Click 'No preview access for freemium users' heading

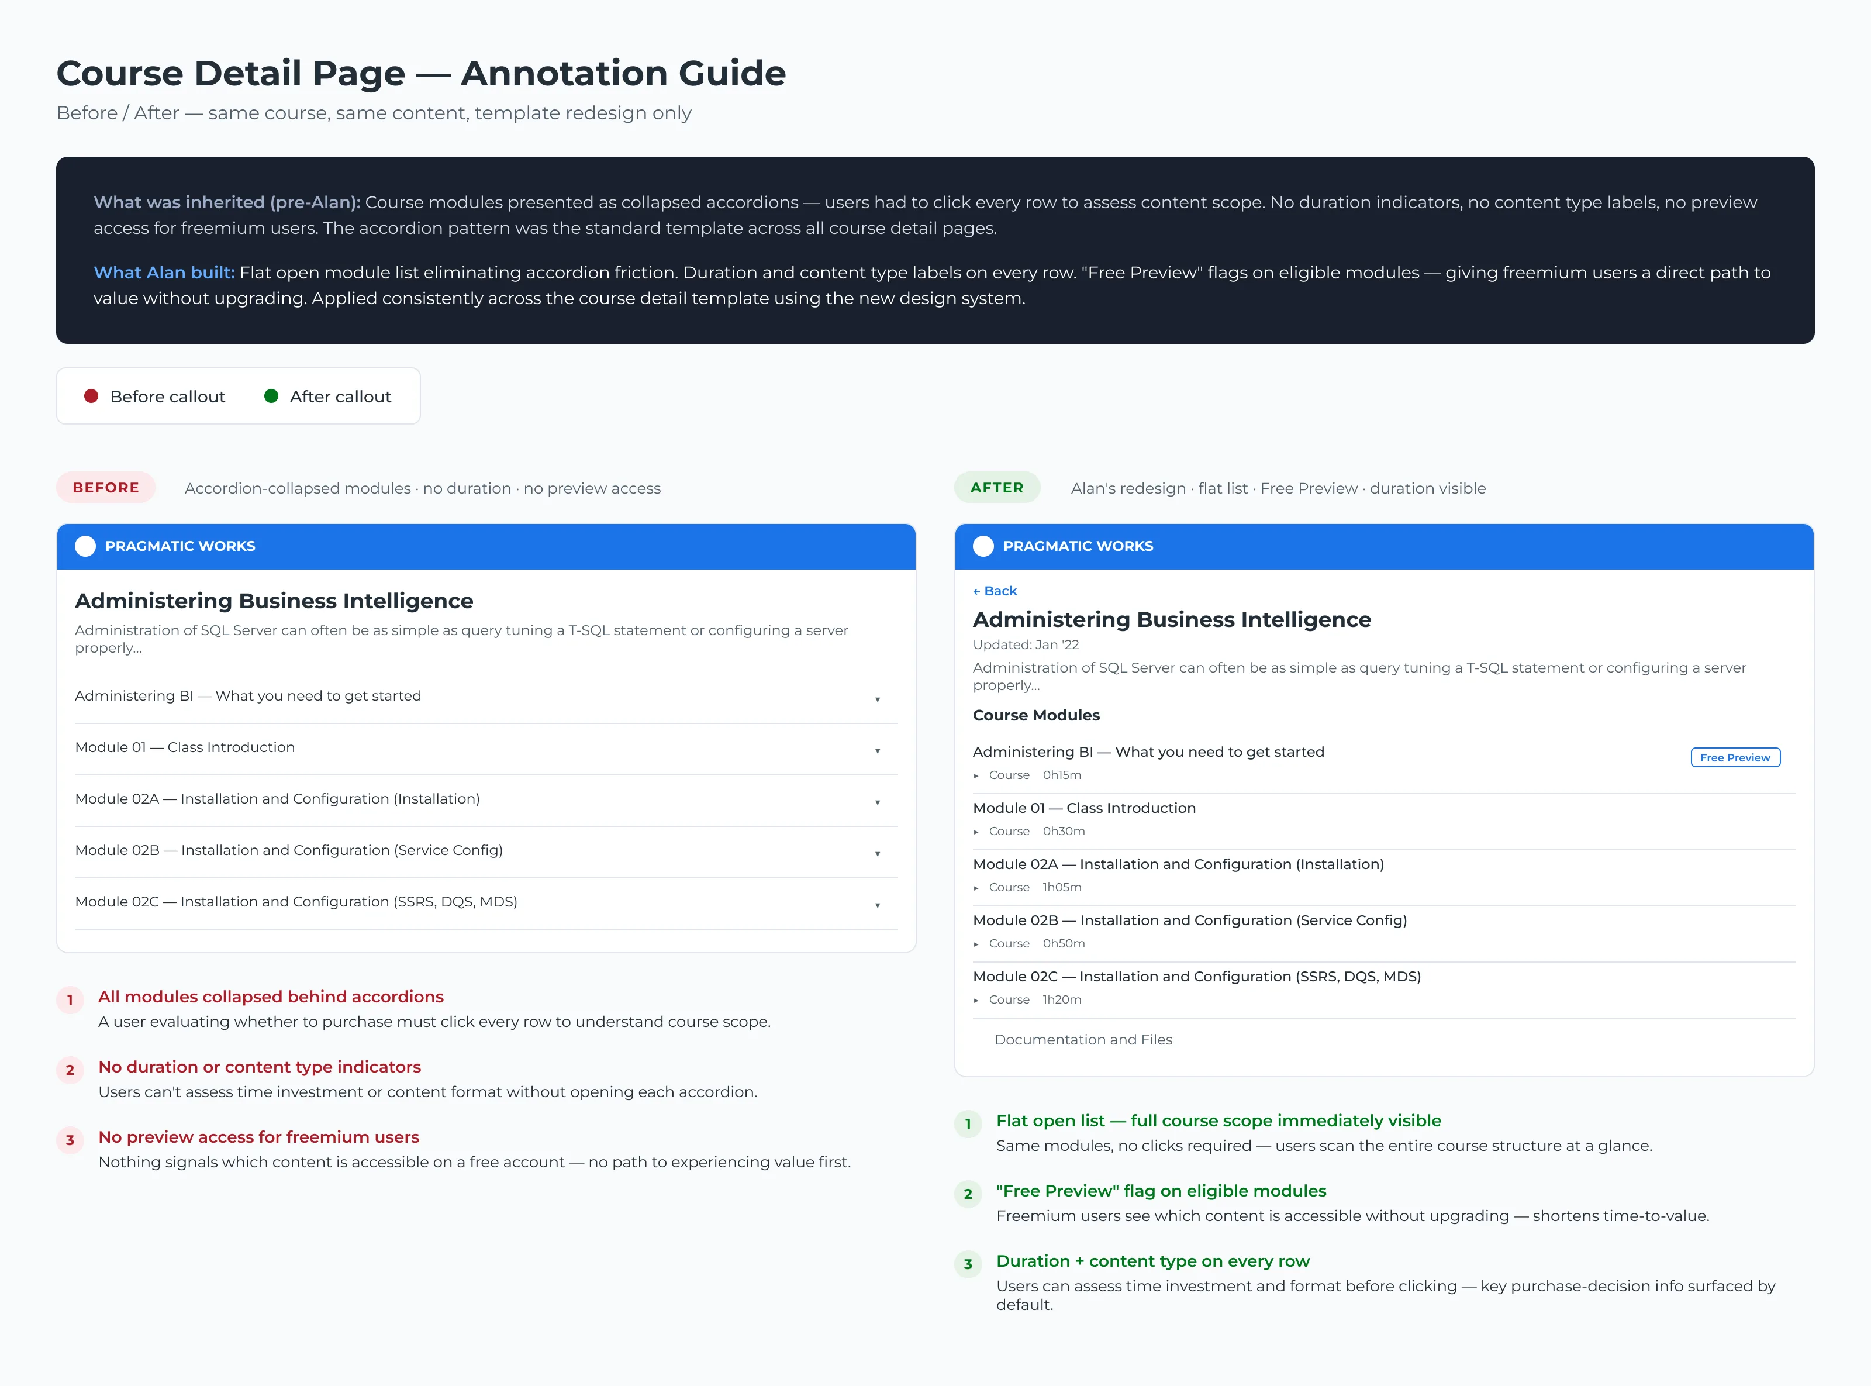[x=258, y=1137]
